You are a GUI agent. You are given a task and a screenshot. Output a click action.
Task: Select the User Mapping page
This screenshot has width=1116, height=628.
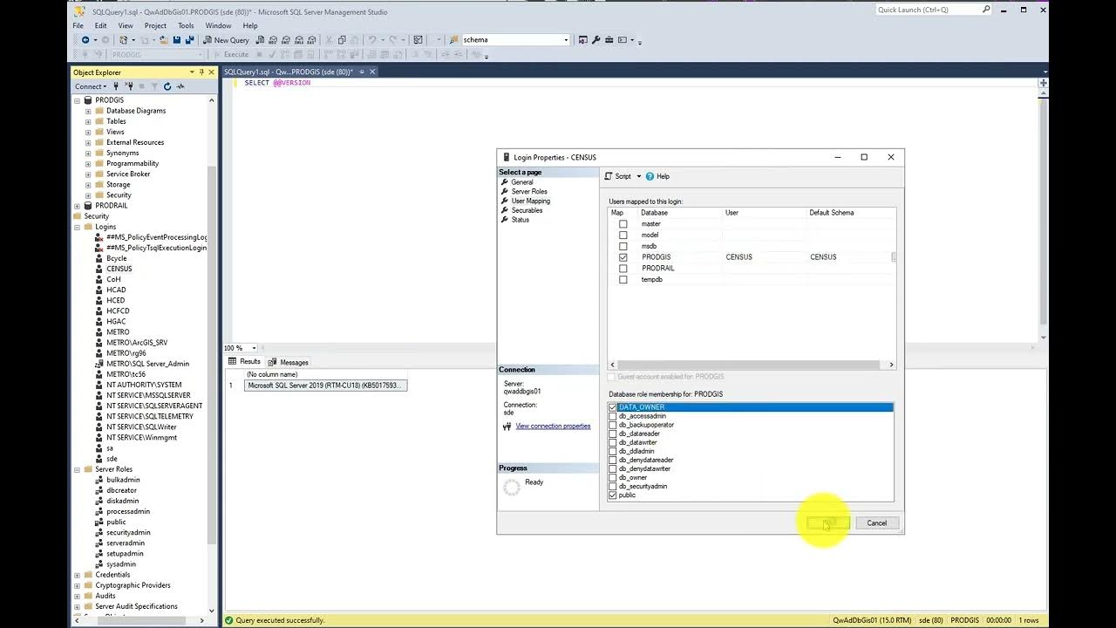click(x=530, y=201)
